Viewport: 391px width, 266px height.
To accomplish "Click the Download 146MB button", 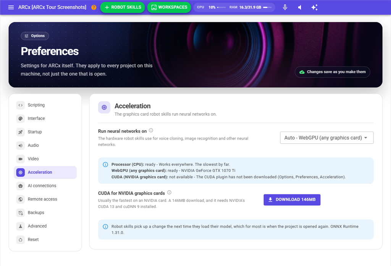I will coord(292,199).
